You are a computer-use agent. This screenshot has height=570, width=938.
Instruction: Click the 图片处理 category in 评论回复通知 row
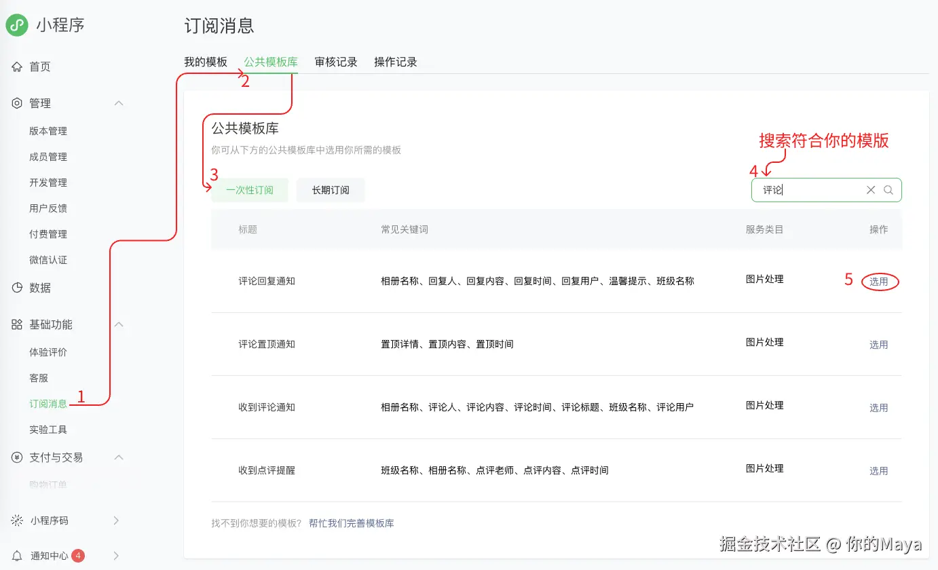[765, 279]
